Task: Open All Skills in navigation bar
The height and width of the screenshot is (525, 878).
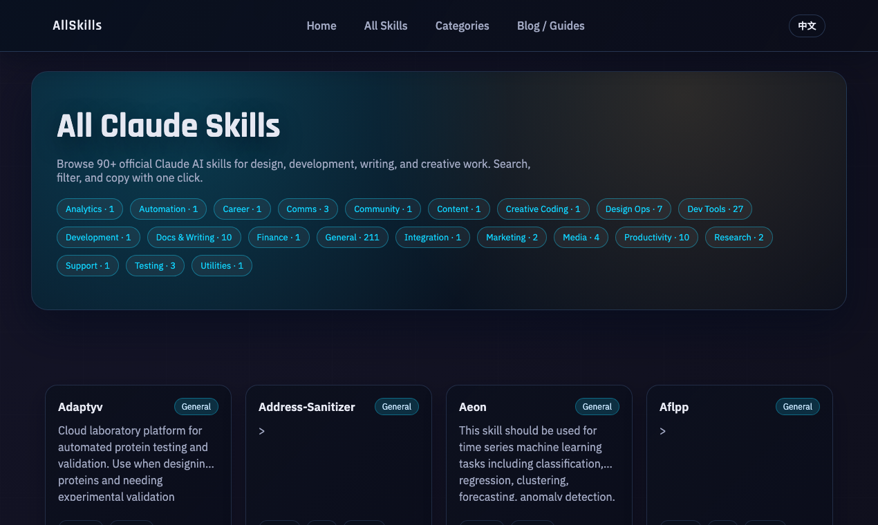Action: pos(386,26)
